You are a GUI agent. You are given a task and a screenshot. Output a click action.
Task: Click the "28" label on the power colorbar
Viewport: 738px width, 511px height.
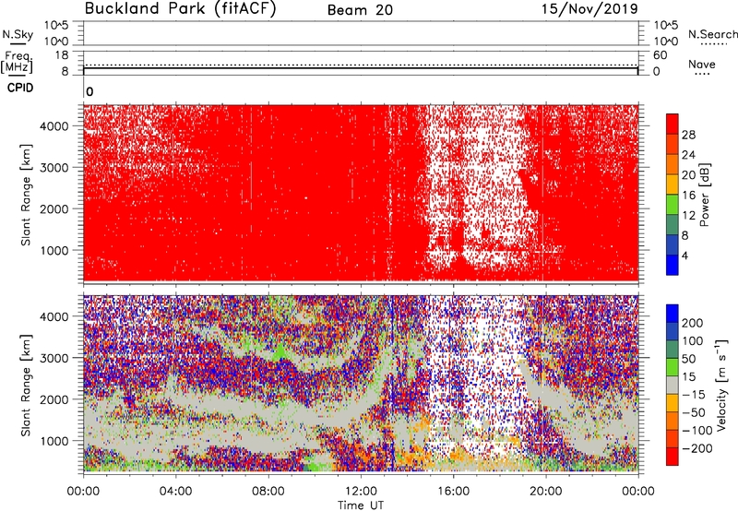(688, 135)
